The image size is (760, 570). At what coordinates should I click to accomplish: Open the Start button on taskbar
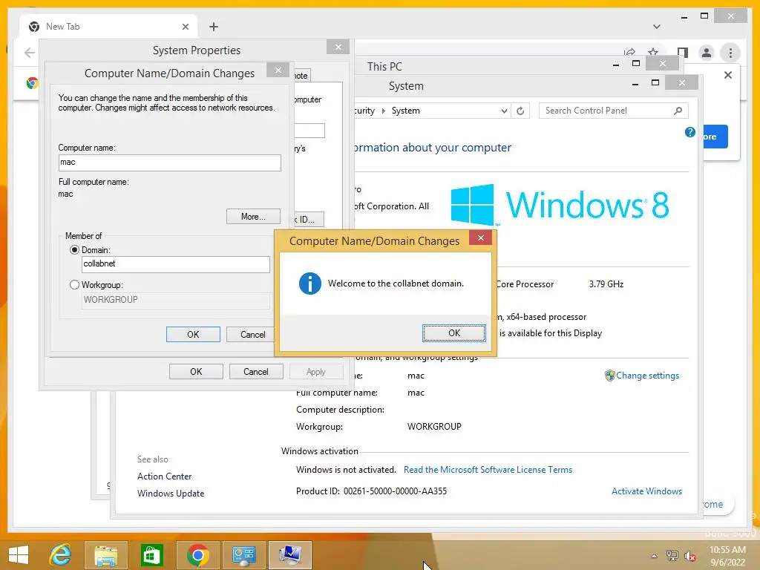point(19,555)
